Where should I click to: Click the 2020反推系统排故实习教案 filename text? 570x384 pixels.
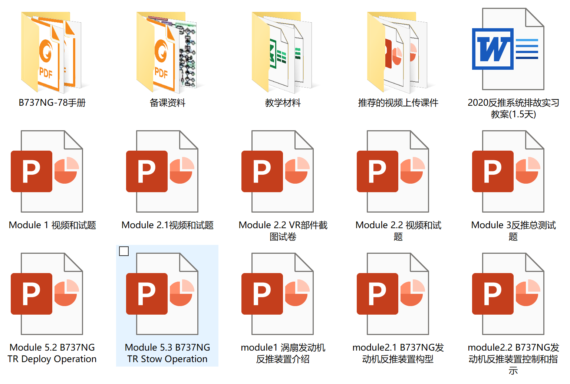tap(513, 108)
